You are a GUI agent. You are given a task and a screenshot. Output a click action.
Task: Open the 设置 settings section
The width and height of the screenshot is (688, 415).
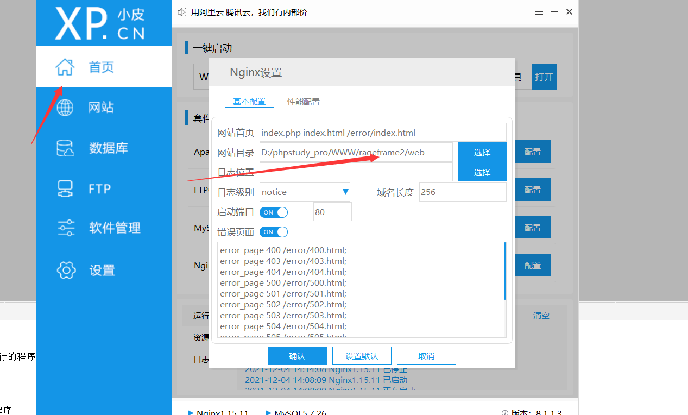[x=104, y=270]
